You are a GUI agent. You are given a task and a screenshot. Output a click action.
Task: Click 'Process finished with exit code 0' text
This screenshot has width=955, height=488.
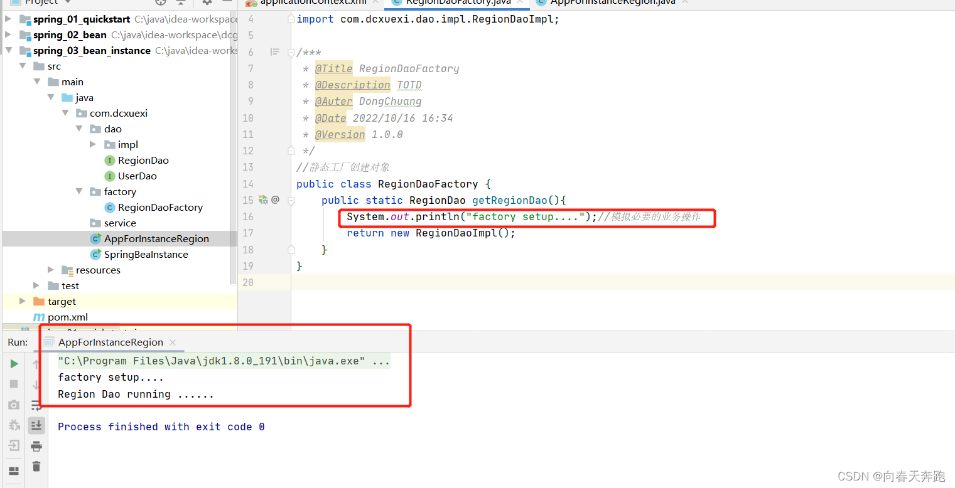click(x=161, y=427)
